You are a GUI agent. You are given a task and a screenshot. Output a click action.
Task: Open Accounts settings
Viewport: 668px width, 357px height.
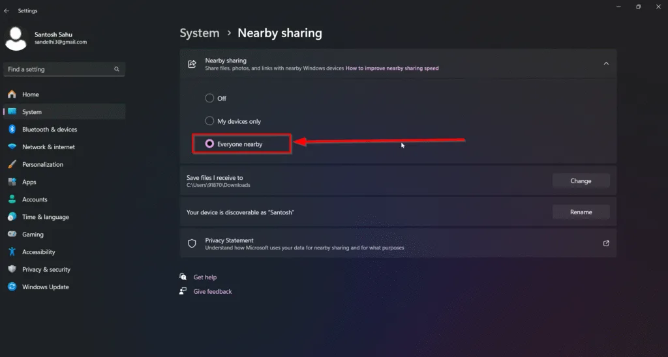pyautogui.click(x=64, y=199)
